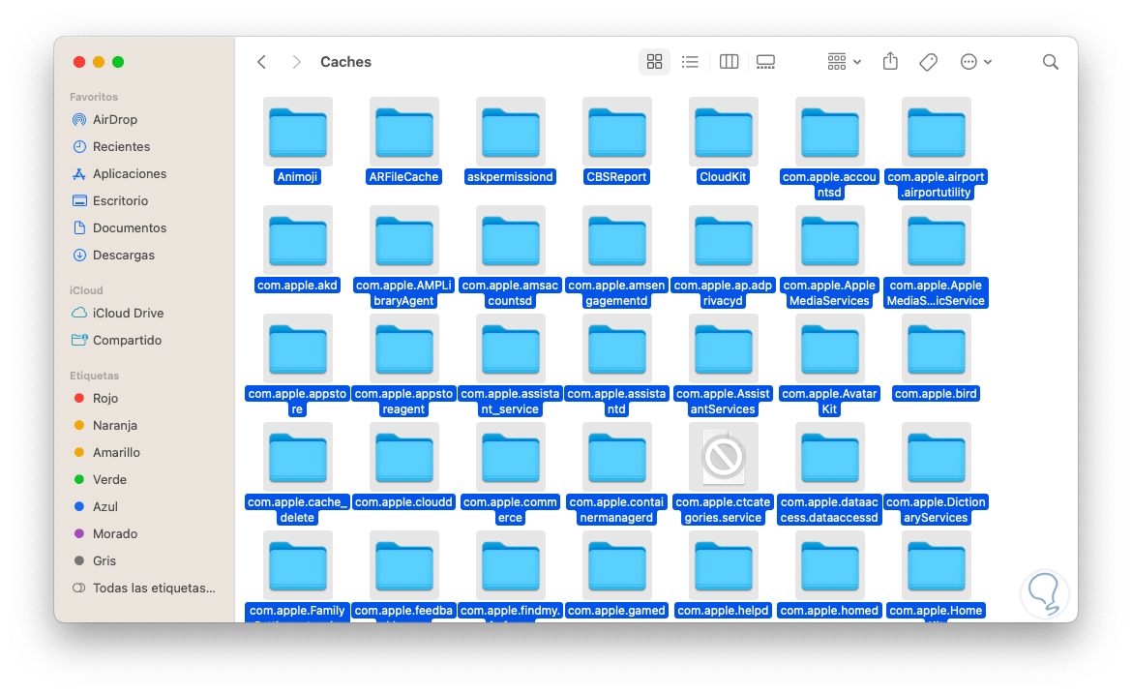Select the com.apple.appstoreagent folder icon
Image resolution: width=1132 pixels, height=694 pixels.
tap(404, 348)
